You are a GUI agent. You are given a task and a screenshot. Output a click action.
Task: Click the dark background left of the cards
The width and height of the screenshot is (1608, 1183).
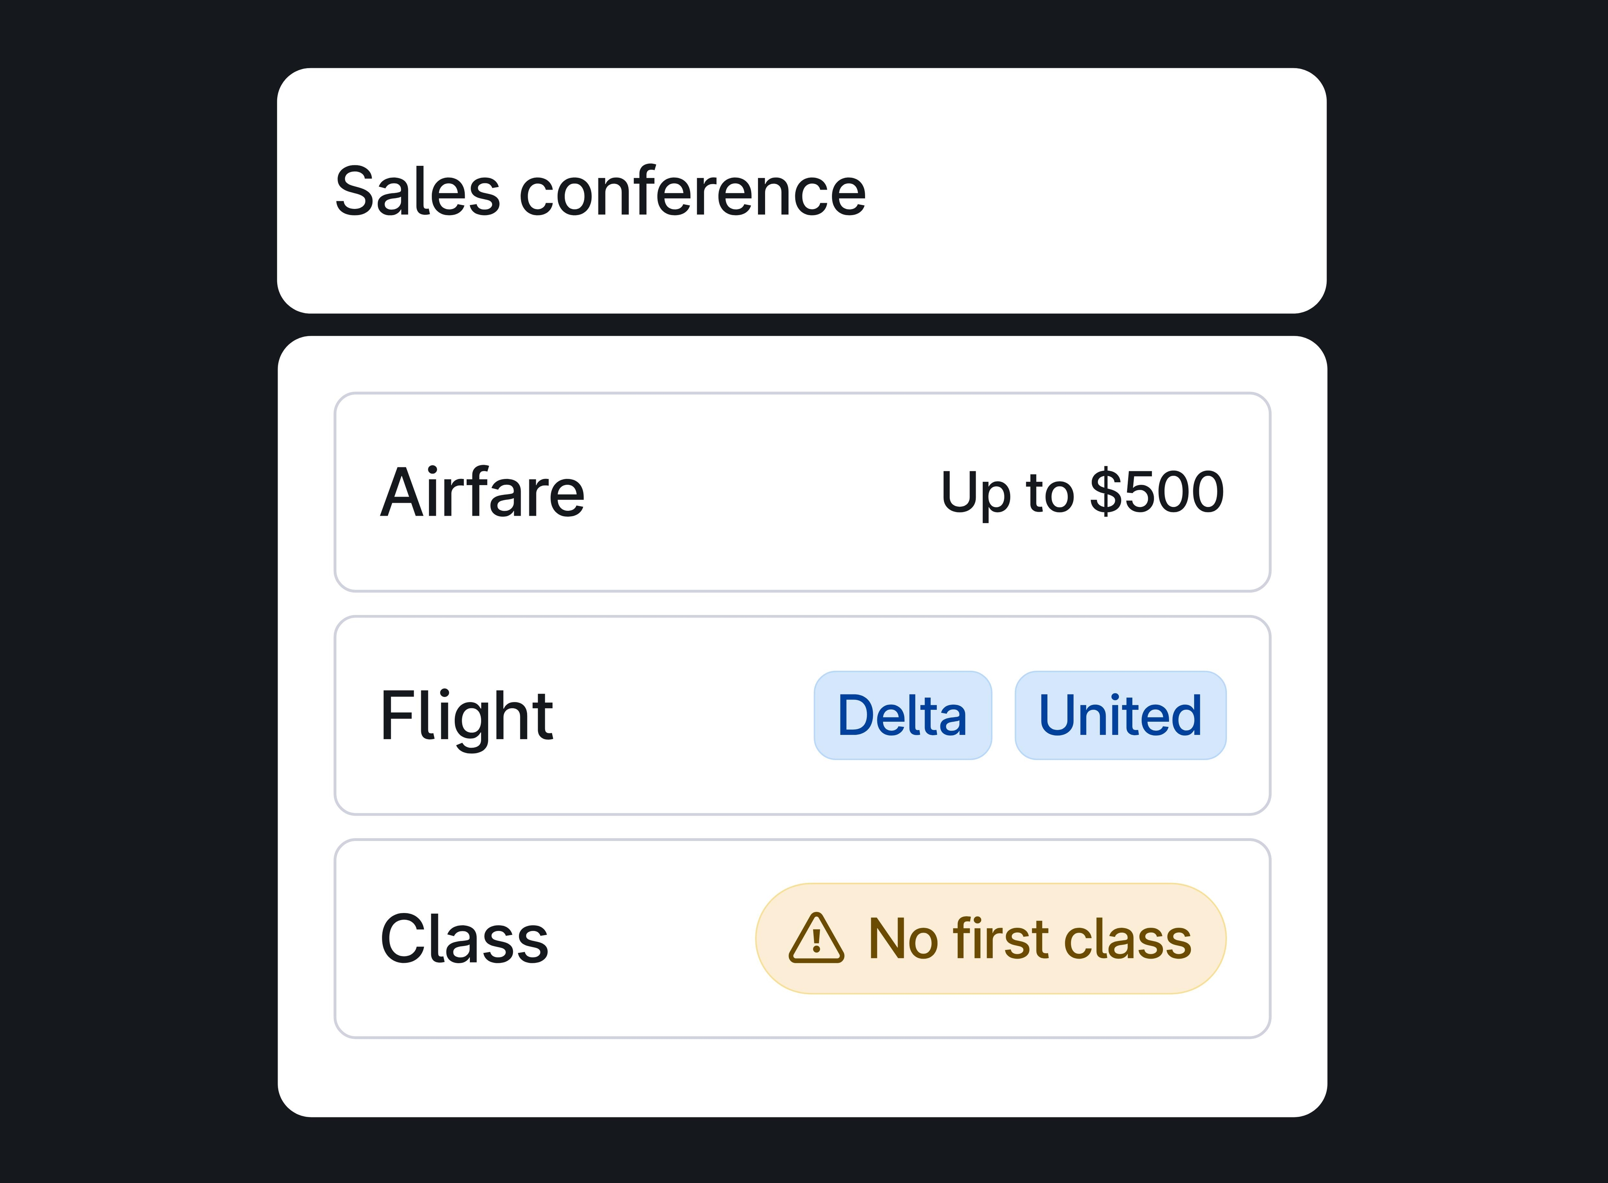click(136, 591)
